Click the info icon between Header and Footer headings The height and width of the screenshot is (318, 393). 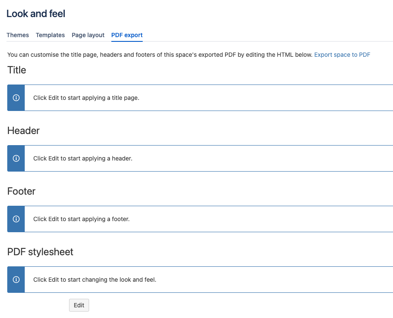click(x=16, y=158)
